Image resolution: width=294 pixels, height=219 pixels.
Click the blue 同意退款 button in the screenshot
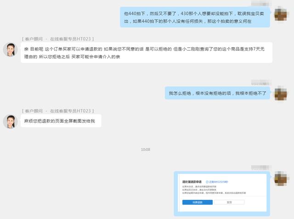[x=198, y=202]
